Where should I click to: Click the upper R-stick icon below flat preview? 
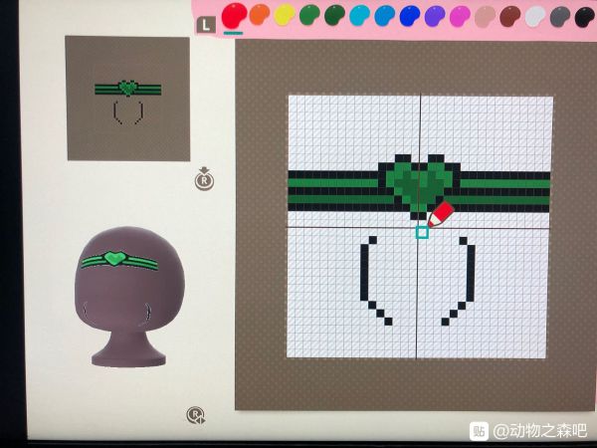pyautogui.click(x=203, y=181)
